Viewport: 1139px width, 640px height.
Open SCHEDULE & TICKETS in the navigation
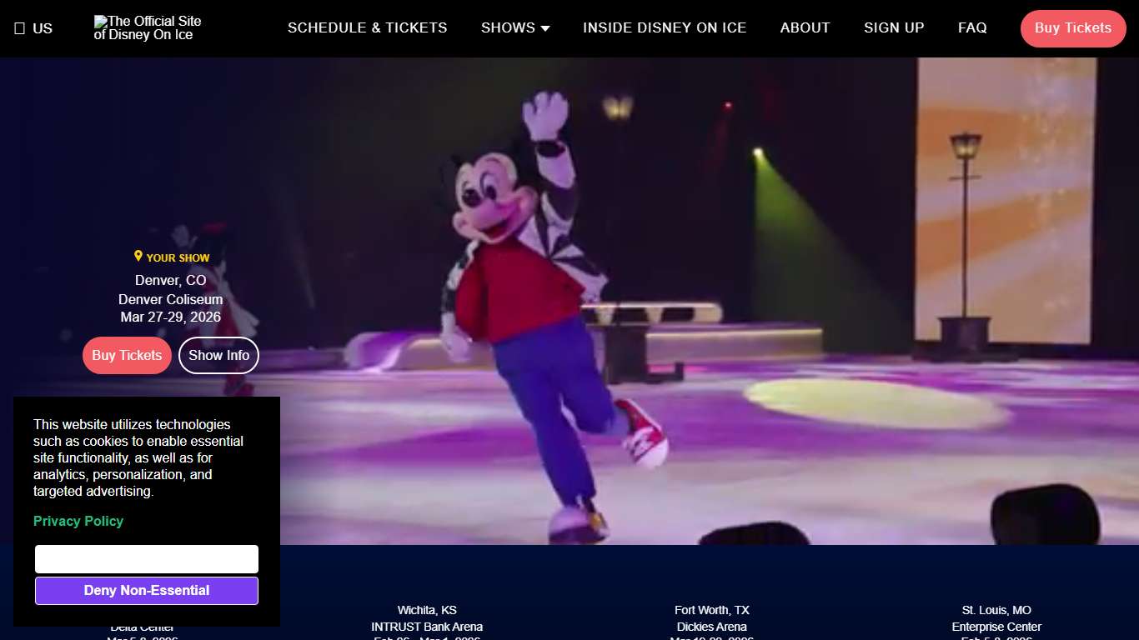[x=367, y=27]
